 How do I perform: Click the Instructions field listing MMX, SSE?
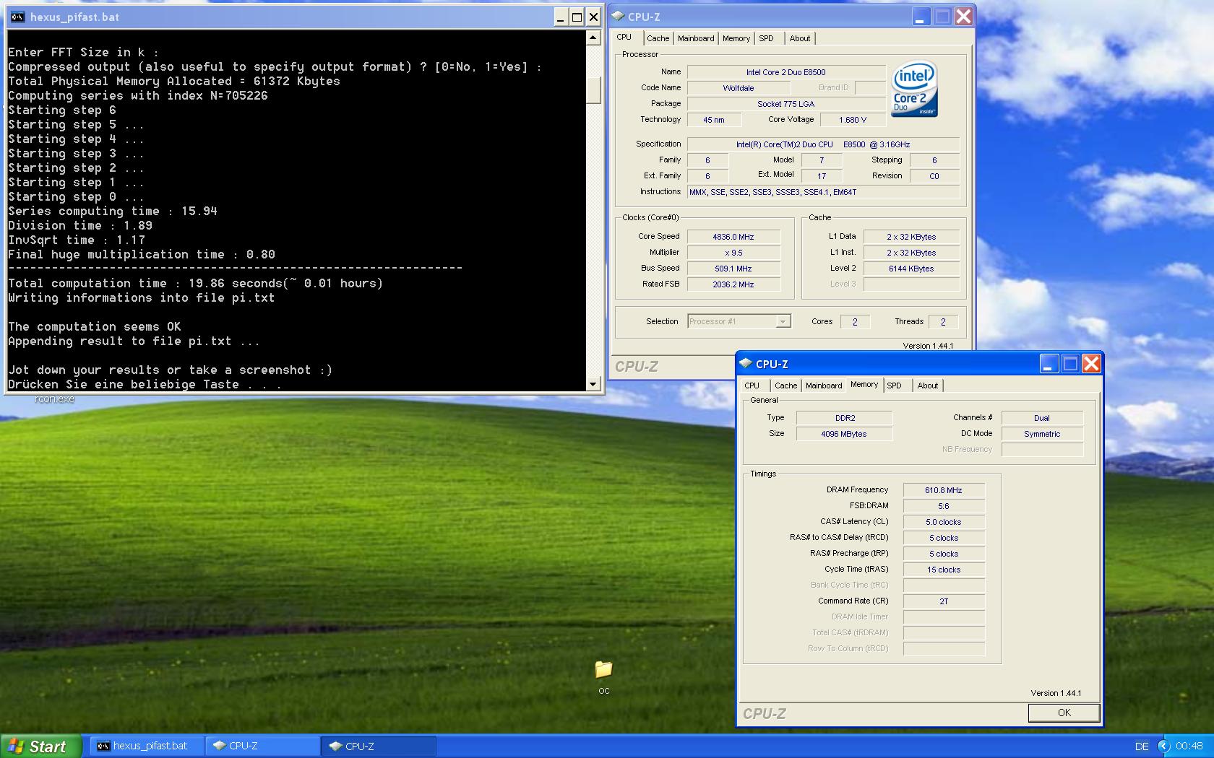tap(823, 192)
